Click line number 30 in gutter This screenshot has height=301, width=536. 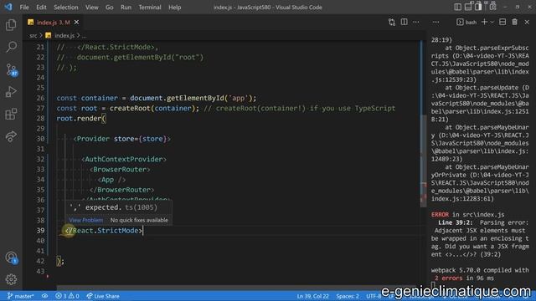click(40, 139)
